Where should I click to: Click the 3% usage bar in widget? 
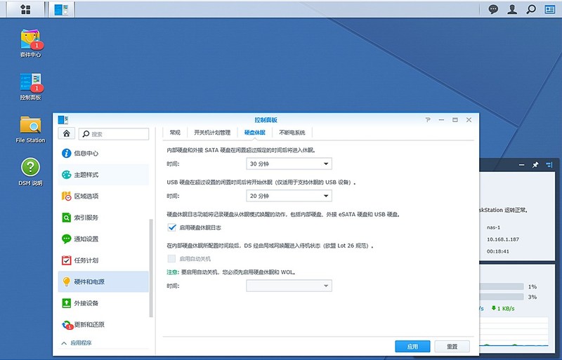(502, 297)
